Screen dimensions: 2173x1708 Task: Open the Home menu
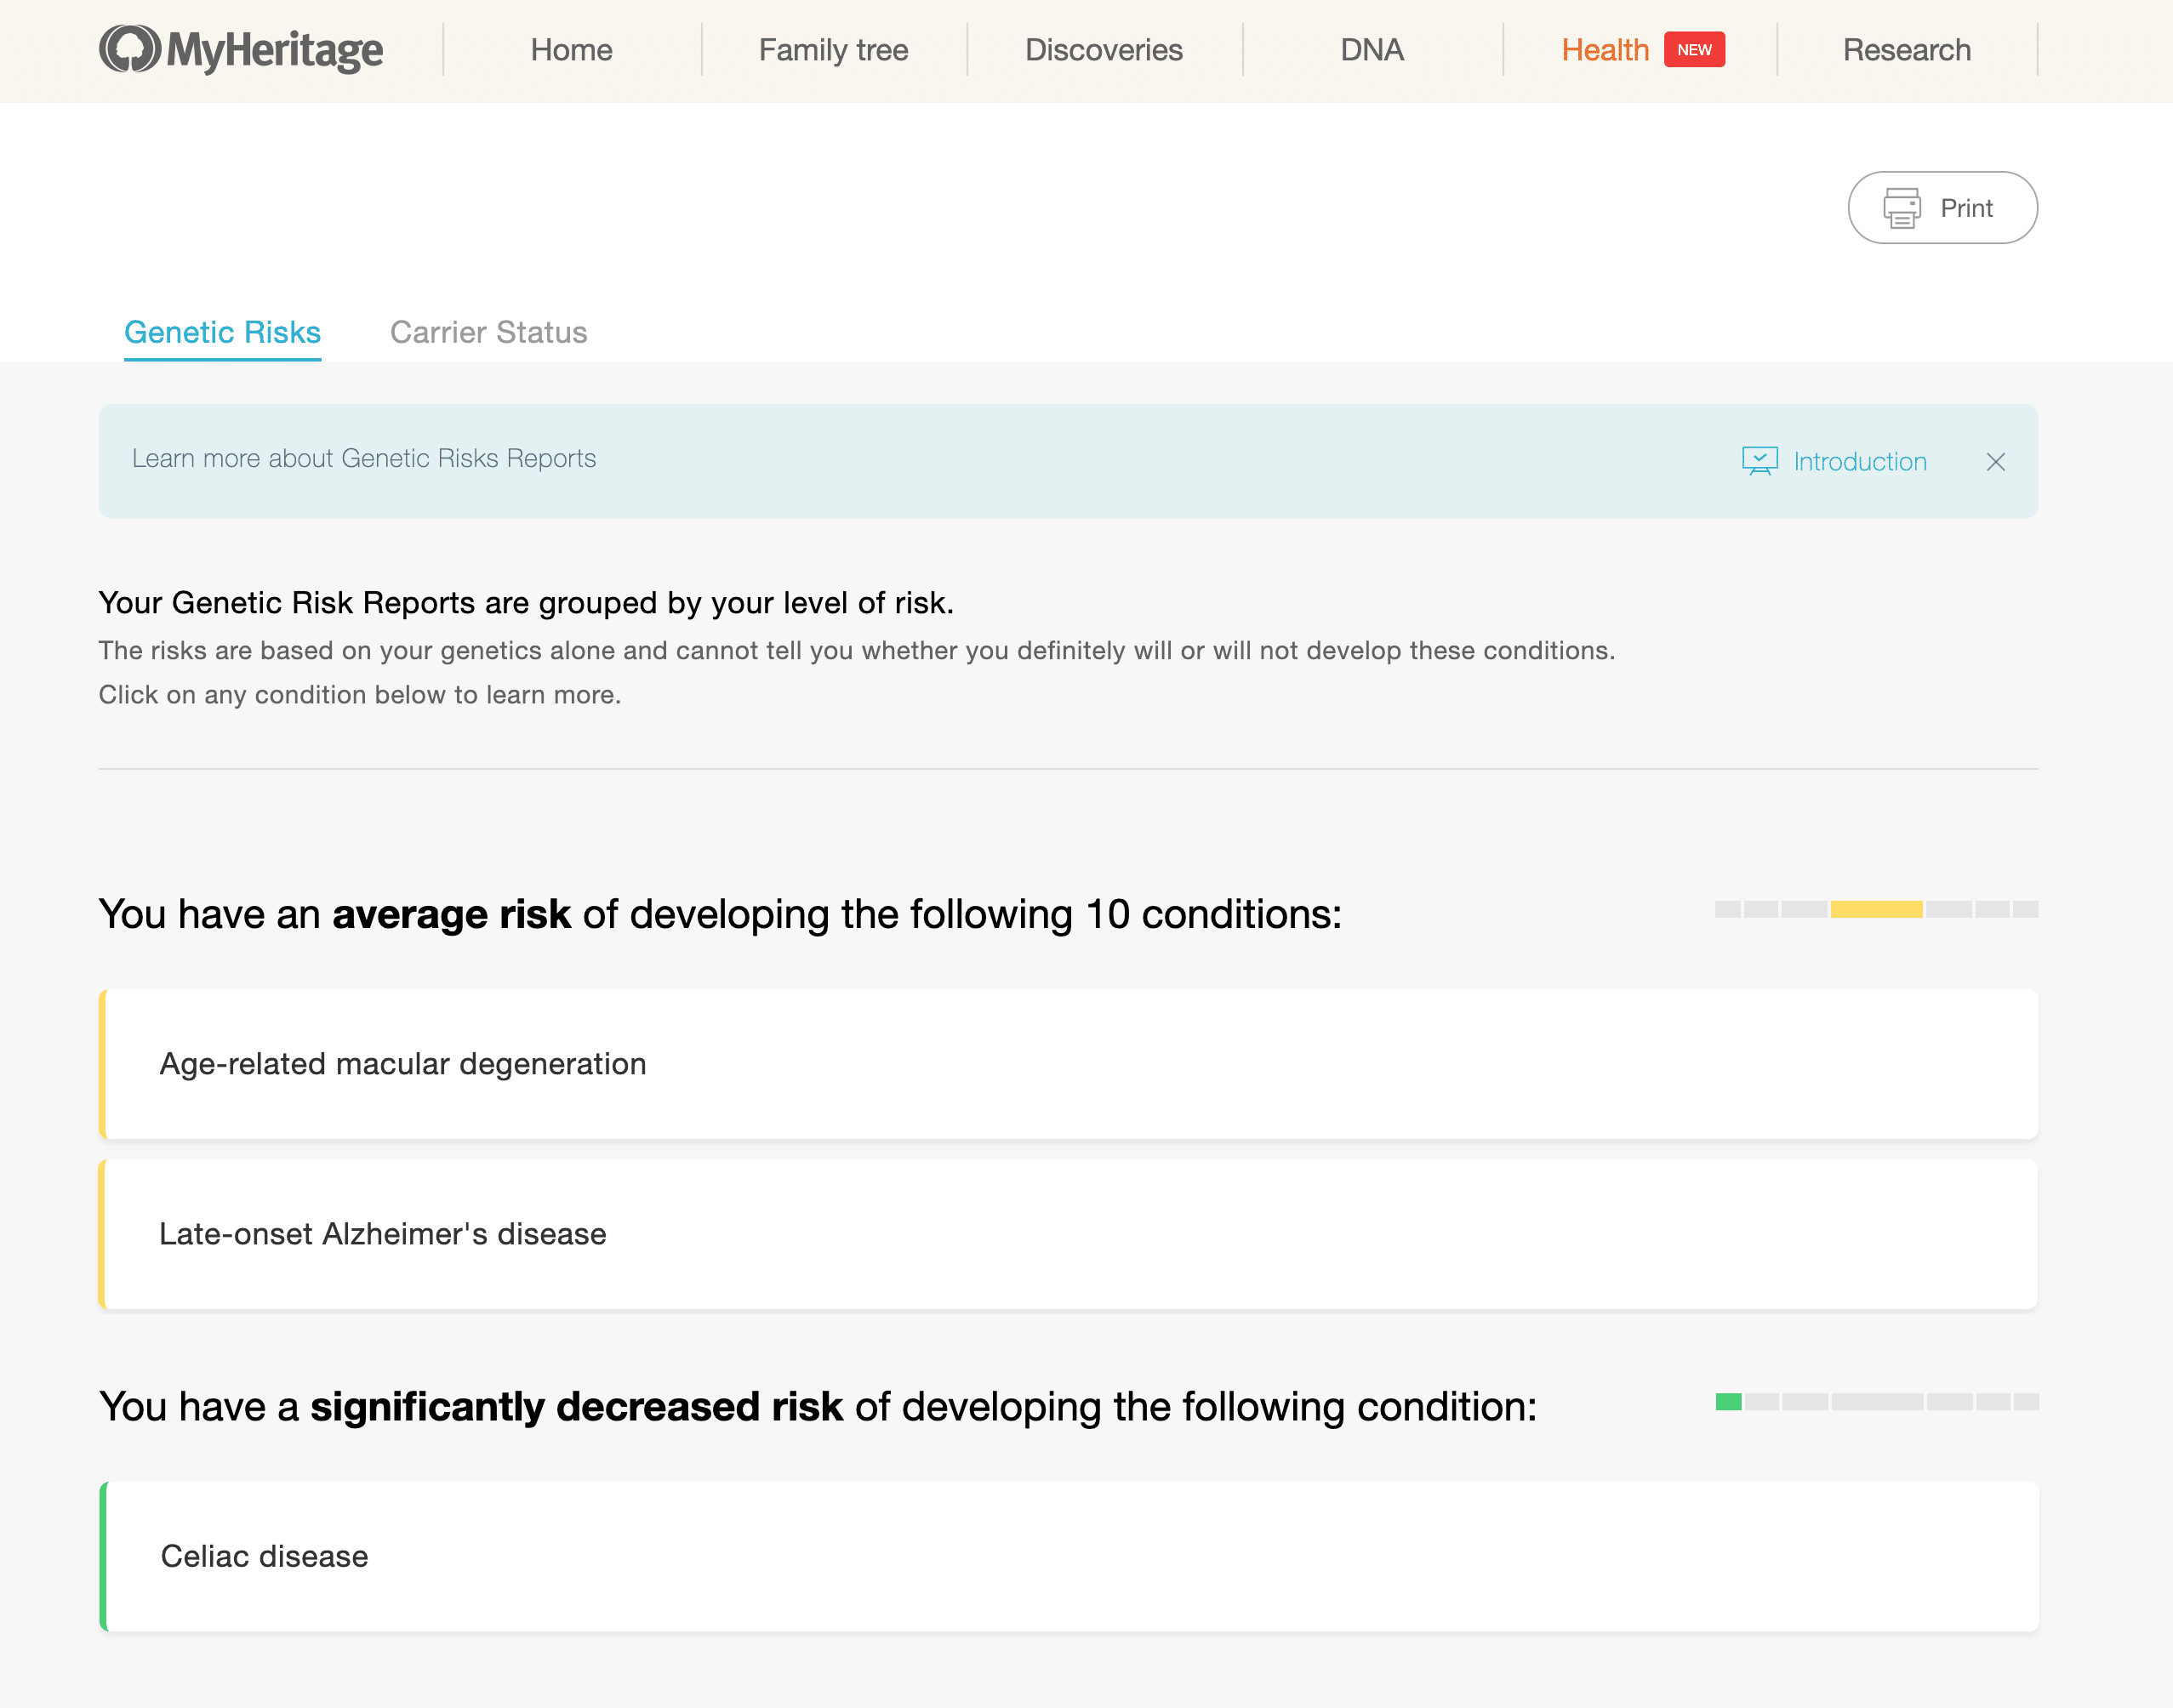click(x=571, y=50)
